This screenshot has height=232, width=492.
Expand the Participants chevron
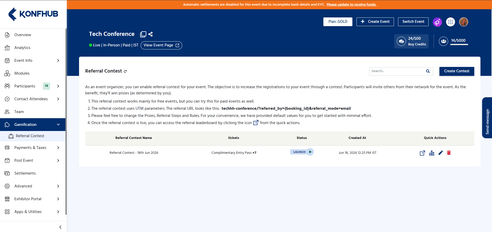(58, 86)
